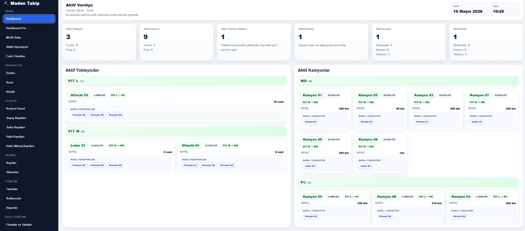
Task: Click the PIT L → PC tag on Kamyon 06
Action: click(x=426, y=197)
